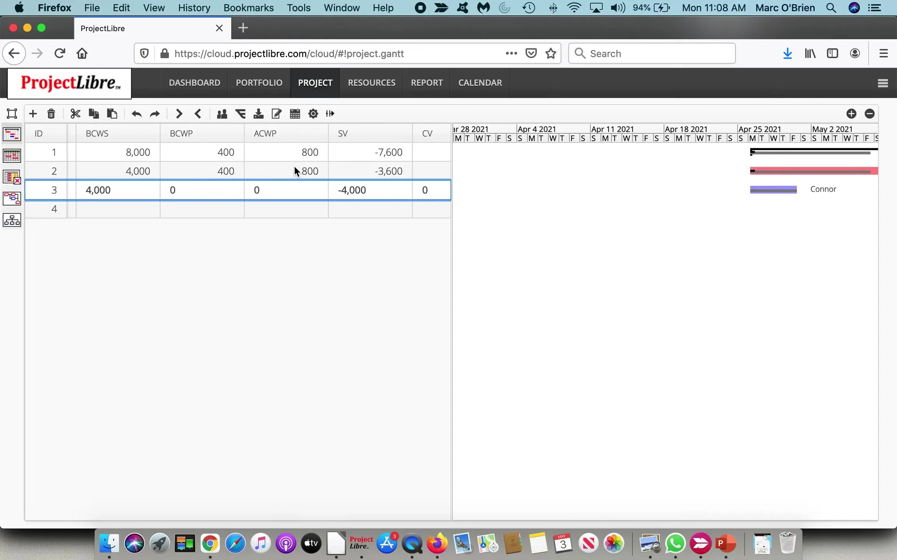Open new browser tab

[x=243, y=28]
